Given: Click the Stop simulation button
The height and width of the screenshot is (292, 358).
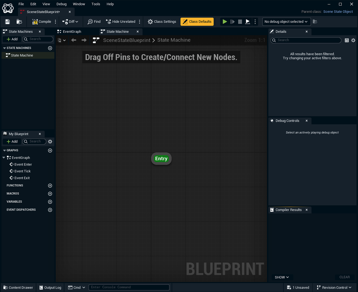Looking at the screenshot, I should point(240,22).
